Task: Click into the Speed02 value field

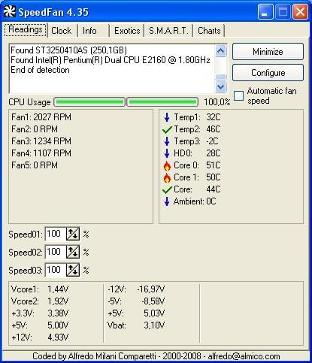Action: pyautogui.click(x=56, y=252)
